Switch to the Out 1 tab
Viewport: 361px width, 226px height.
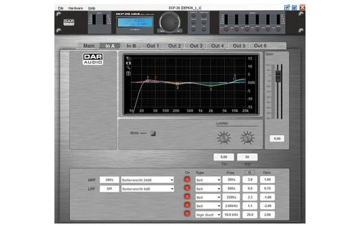(x=153, y=46)
